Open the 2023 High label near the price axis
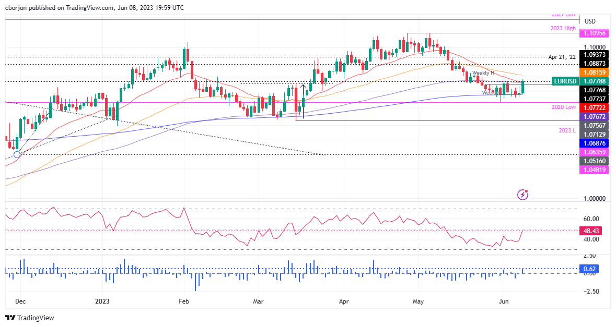This screenshot has height=327, width=616. [563, 28]
